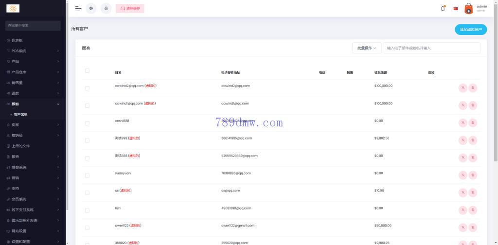The width and height of the screenshot is (498, 245).
Task: Click ban icon for lishi row
Action: click(x=463, y=210)
